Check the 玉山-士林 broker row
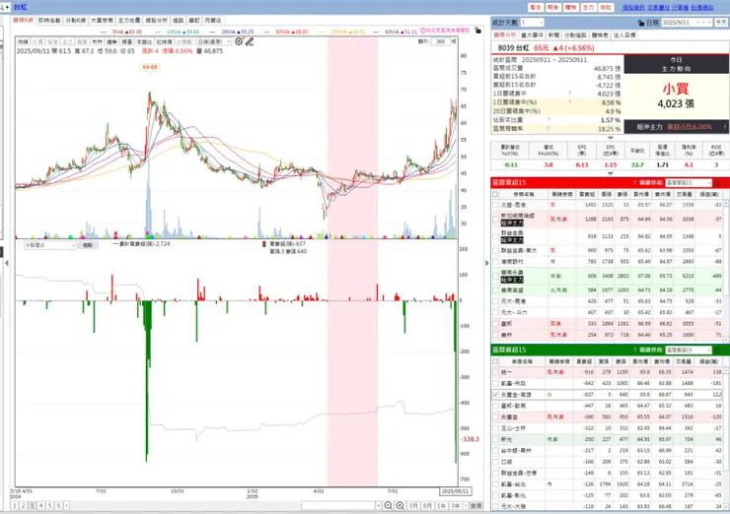Viewport: 730px width, 514px height. coord(495,428)
